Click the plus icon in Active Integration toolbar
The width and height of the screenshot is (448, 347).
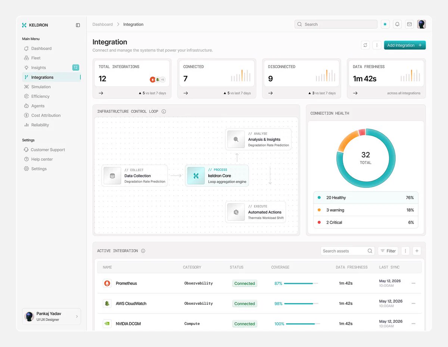(x=417, y=251)
